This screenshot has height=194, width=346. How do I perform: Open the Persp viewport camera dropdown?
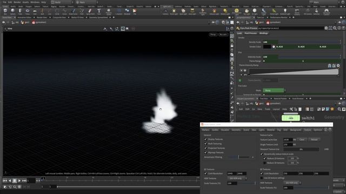tap(213, 34)
